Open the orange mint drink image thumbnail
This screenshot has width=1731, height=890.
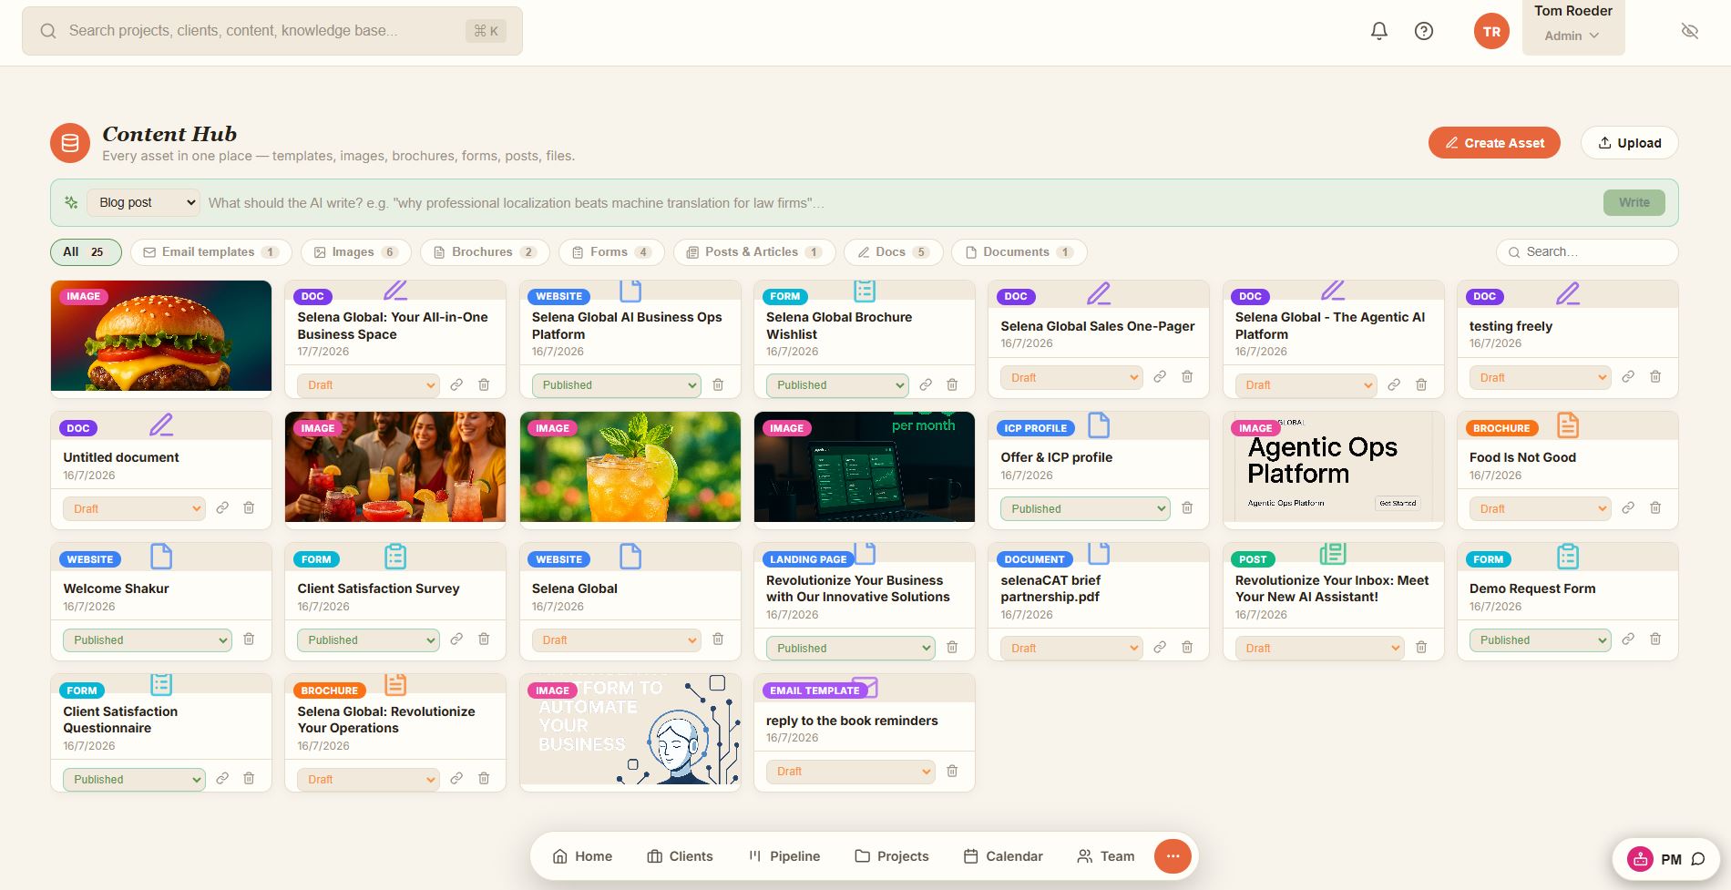630,467
